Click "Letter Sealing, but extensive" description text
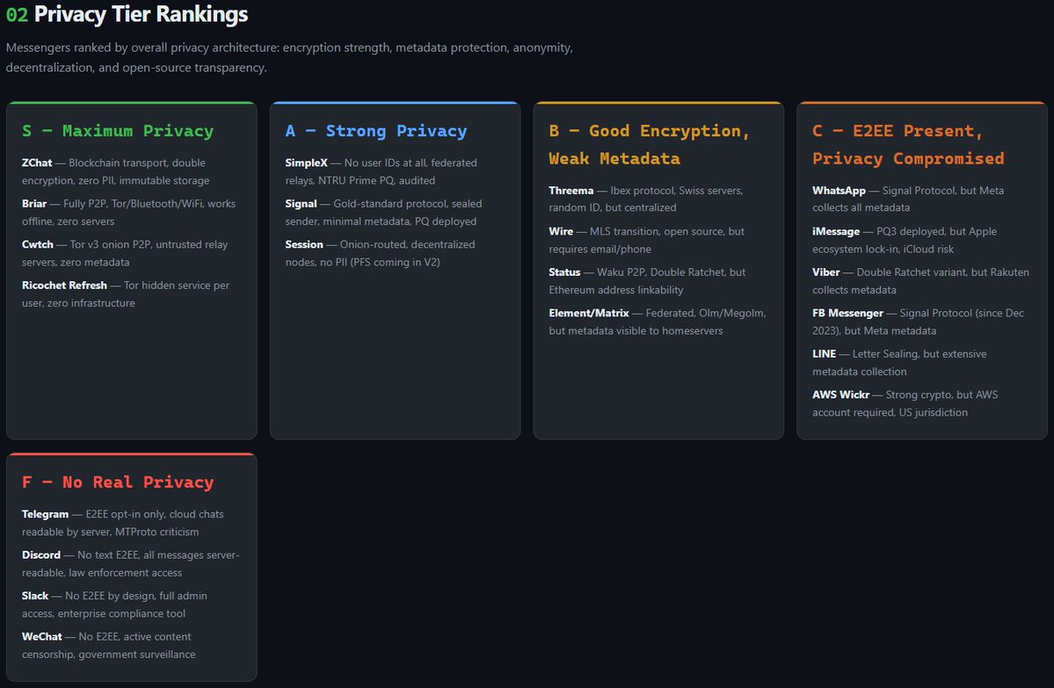 coord(920,354)
